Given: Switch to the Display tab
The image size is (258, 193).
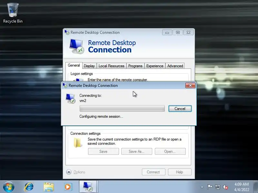Looking at the screenshot, I should tap(89, 66).
